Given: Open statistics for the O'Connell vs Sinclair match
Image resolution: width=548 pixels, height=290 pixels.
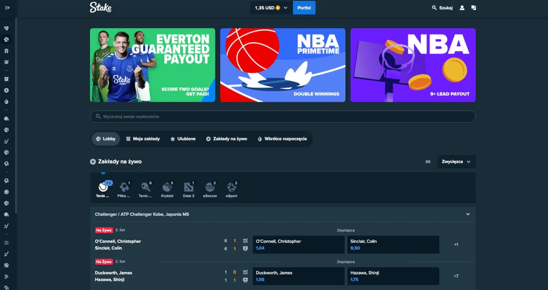Looking at the screenshot, I should coord(245,241).
